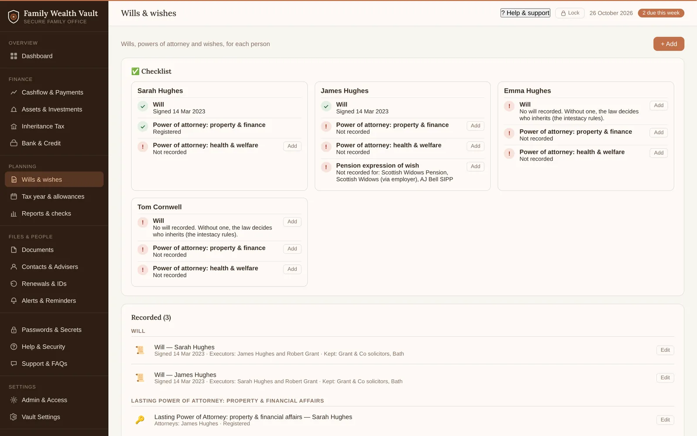The image size is (697, 436).
Task: Click the Tax year & allowances calendar icon
Action: pyautogui.click(x=14, y=197)
